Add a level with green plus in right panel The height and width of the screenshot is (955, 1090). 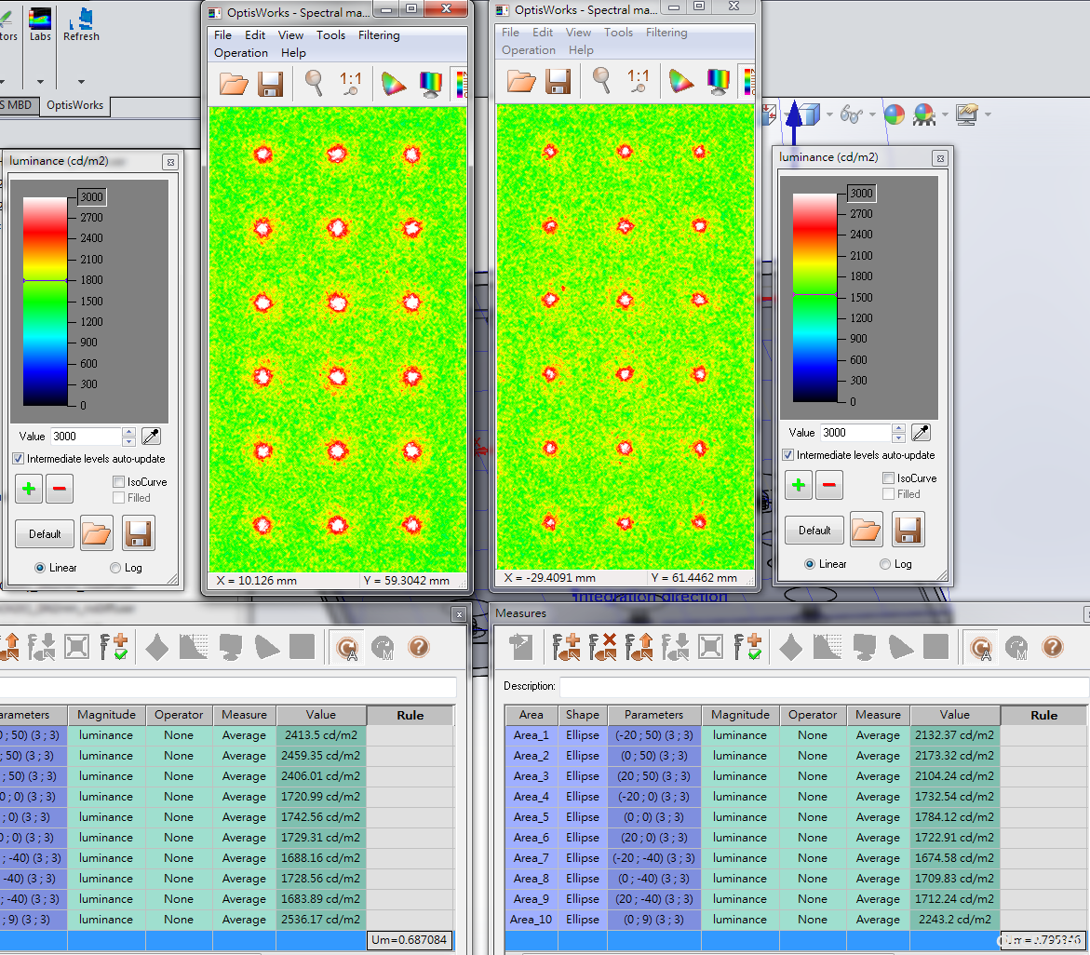pyautogui.click(x=799, y=484)
